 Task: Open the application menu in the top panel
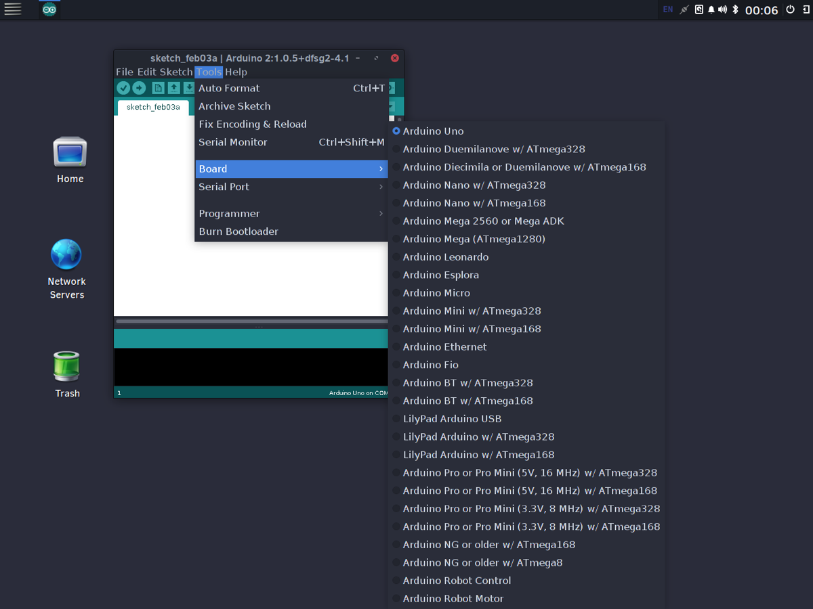click(13, 9)
